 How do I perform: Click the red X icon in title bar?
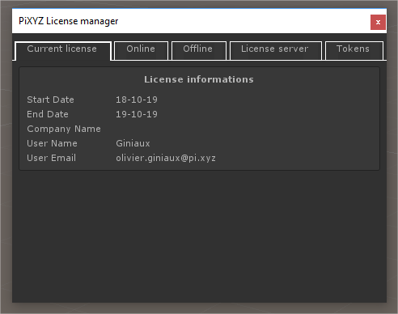378,22
